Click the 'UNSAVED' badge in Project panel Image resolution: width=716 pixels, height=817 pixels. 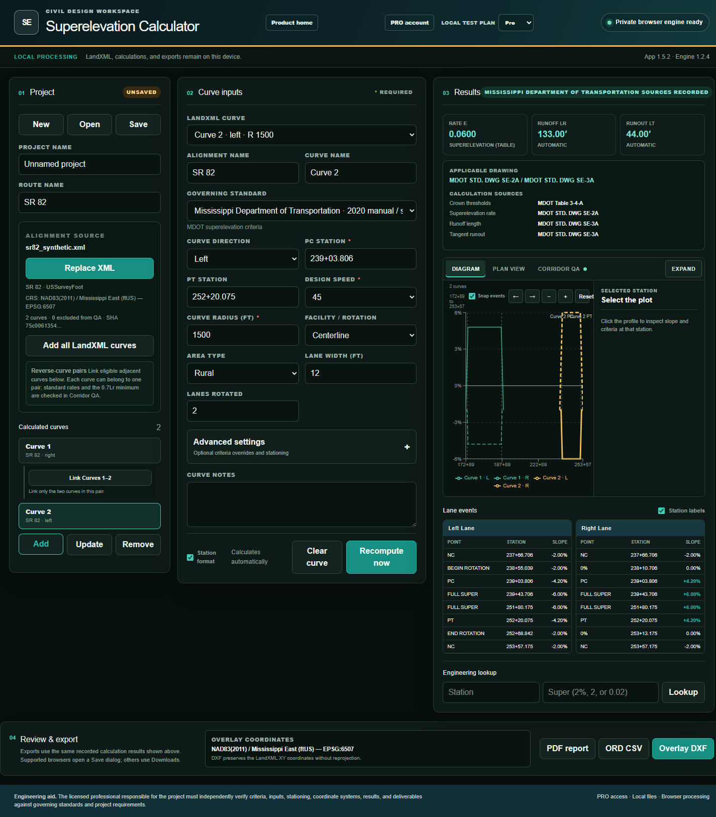[141, 92]
